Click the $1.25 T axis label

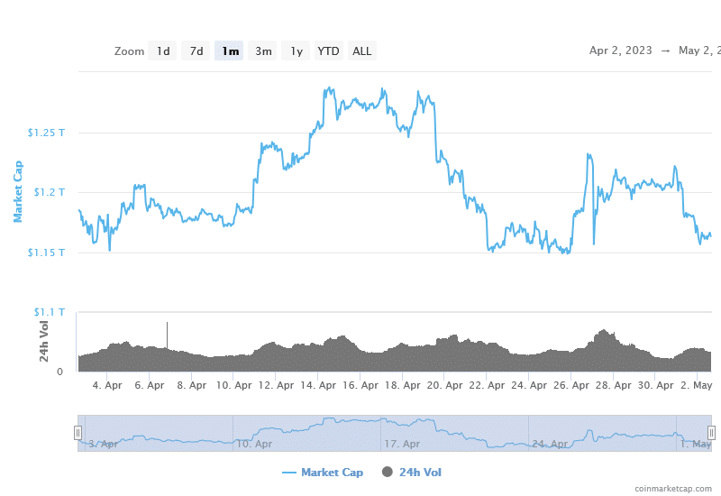coord(46,133)
